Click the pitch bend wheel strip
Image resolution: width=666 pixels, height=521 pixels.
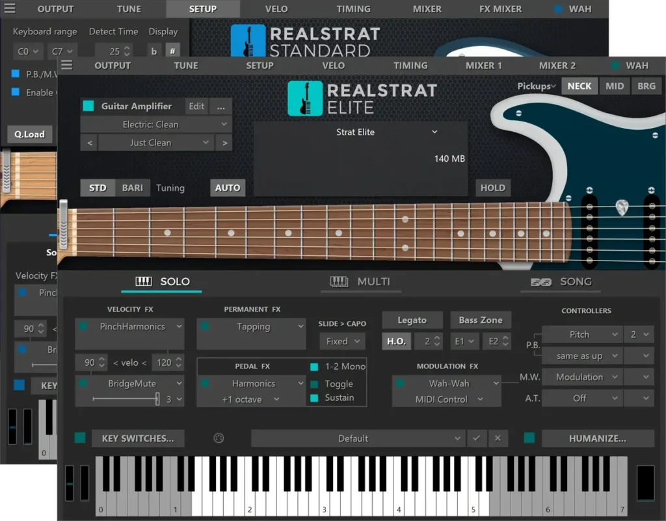tap(69, 483)
